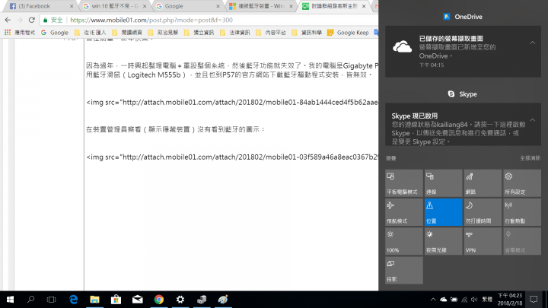Switch to the Google browser tab
The image size is (548, 308).
(x=188, y=6)
